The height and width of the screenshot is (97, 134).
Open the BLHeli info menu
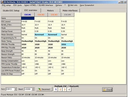point(73,5)
